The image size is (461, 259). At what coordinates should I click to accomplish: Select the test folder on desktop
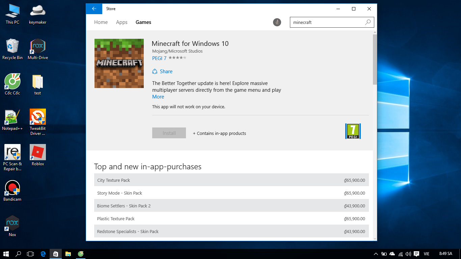pos(38,85)
